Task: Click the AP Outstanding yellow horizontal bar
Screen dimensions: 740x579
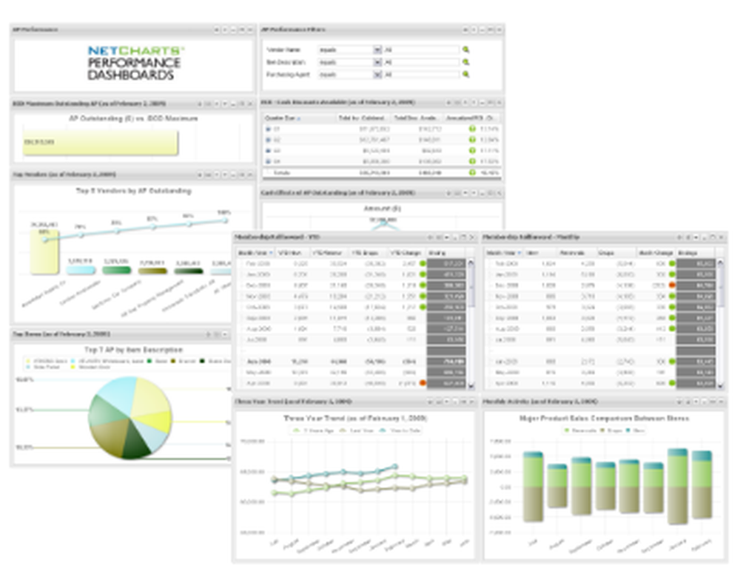Action: (x=101, y=143)
